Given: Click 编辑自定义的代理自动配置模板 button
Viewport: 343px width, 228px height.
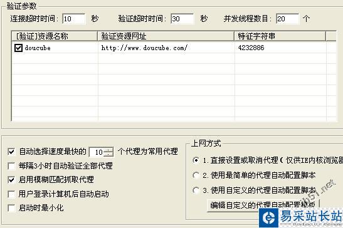Looking at the screenshot, I should 263,205.
